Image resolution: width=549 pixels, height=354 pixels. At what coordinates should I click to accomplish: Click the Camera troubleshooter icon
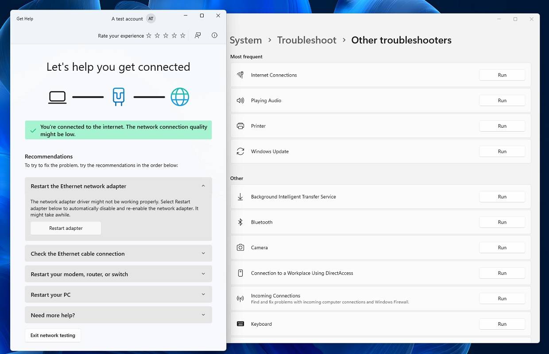(x=240, y=247)
